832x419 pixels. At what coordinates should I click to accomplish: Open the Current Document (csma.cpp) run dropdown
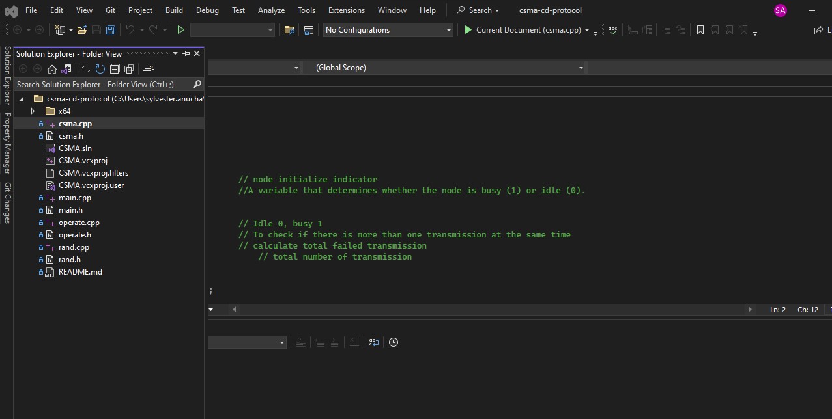click(587, 30)
